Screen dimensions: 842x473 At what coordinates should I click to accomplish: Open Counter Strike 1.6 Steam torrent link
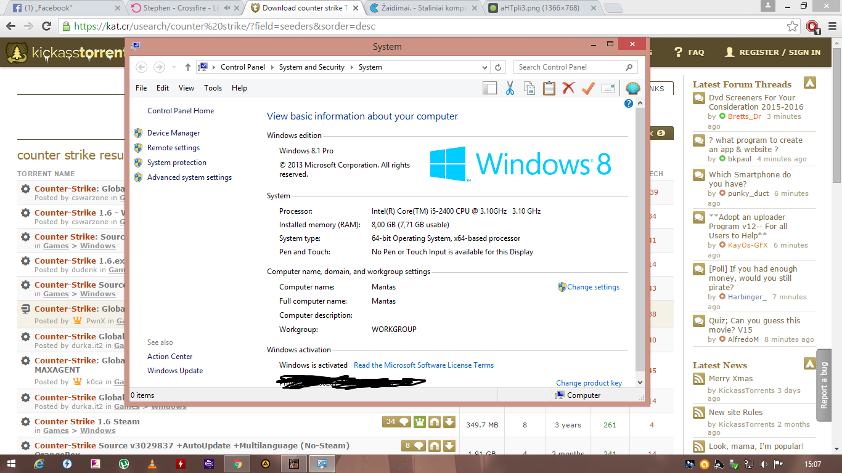pos(87,422)
